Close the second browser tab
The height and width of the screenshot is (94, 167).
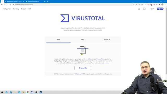(23, 2)
